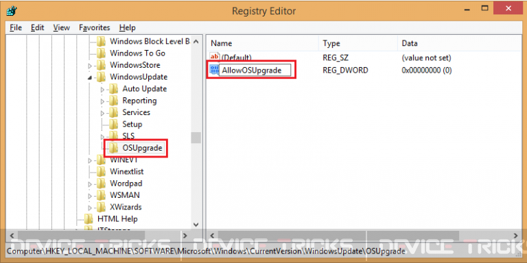
Task: Click the AllowOSUpgrade name edit field
Action: pos(255,70)
